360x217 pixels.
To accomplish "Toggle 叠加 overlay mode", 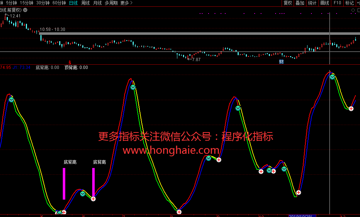I will (300, 3).
